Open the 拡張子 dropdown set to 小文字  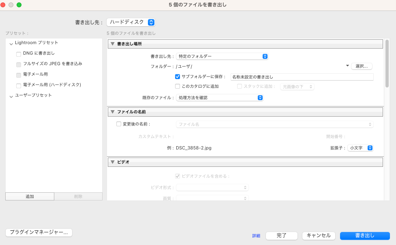[361, 147]
